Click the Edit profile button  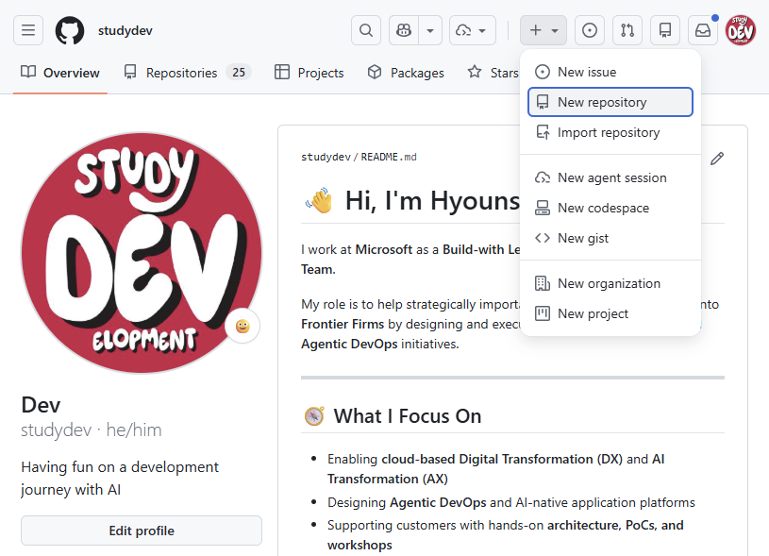142,531
